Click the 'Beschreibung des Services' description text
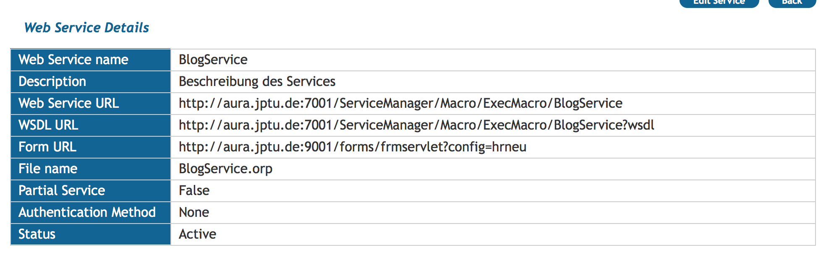Viewport: 826px width, 255px height. click(257, 81)
